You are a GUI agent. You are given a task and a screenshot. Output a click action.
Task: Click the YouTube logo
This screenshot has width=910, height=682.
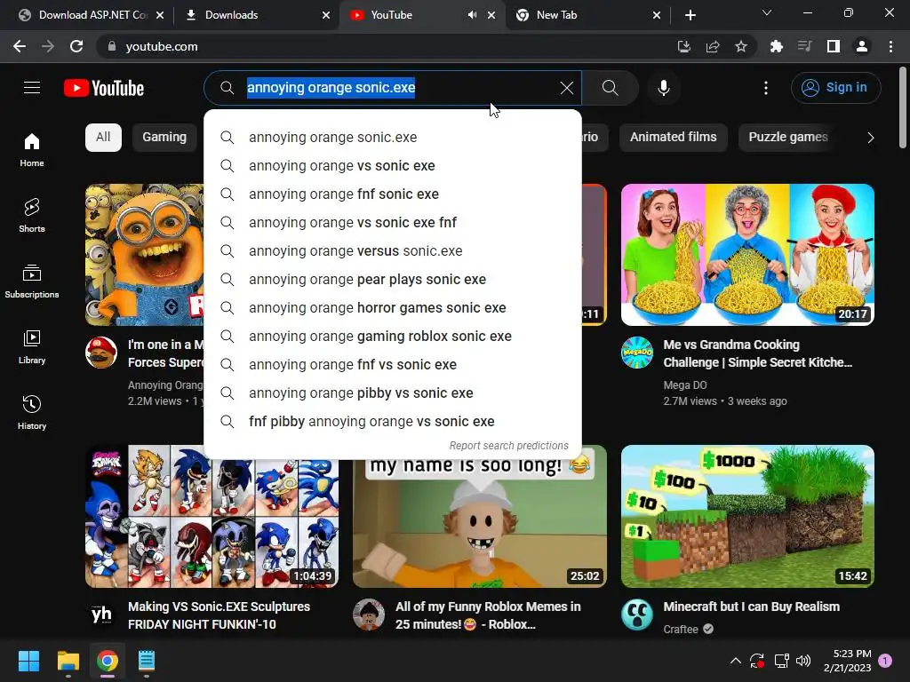point(104,88)
